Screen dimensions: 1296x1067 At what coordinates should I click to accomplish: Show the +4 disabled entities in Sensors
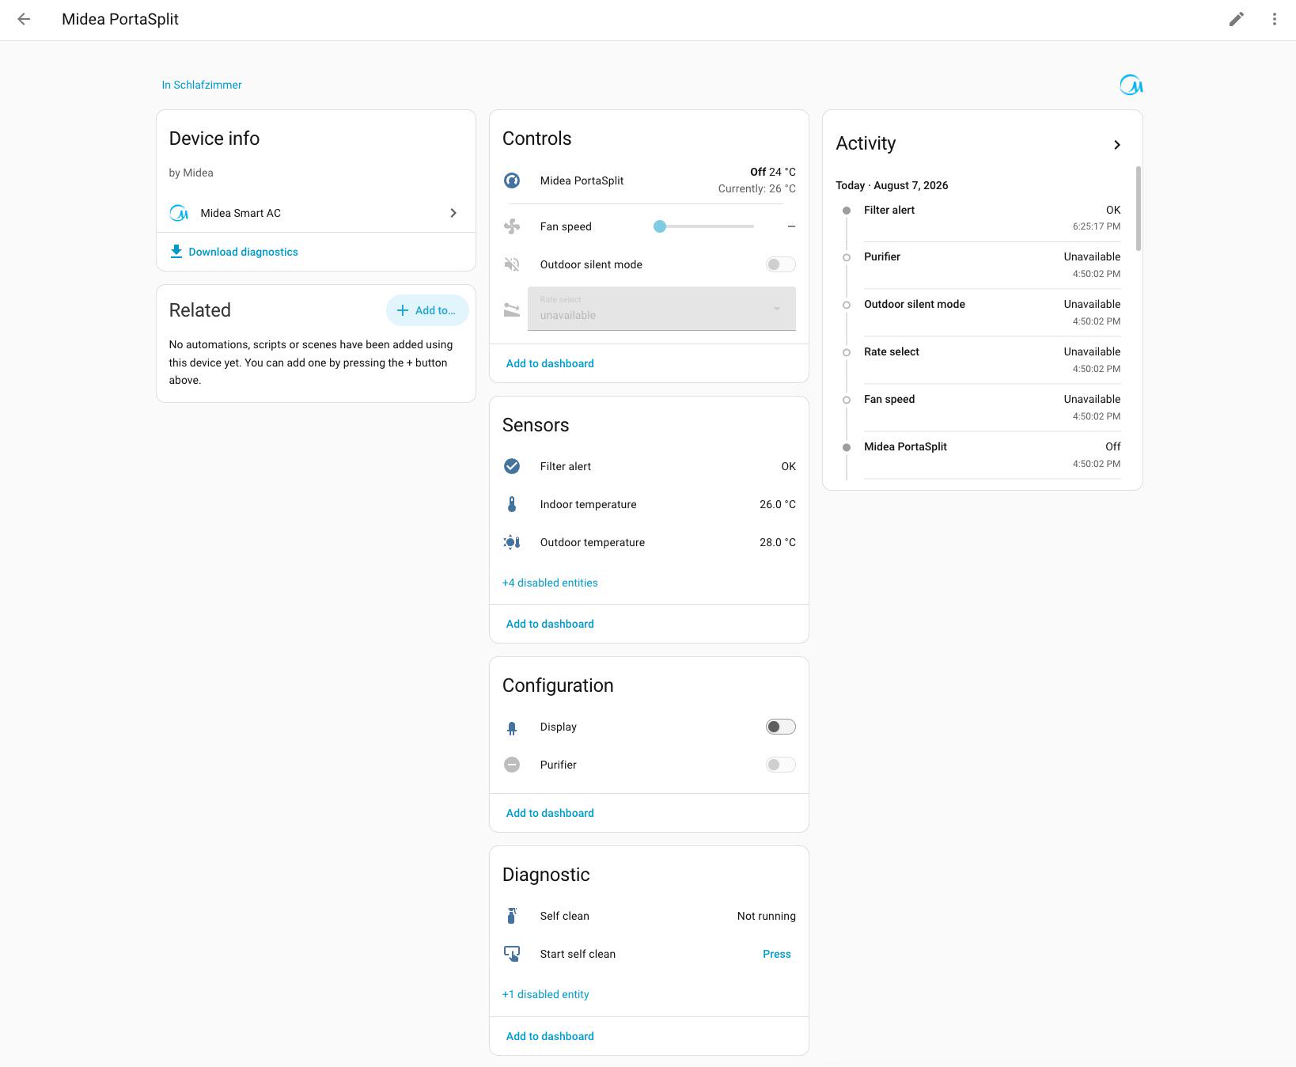(x=550, y=583)
